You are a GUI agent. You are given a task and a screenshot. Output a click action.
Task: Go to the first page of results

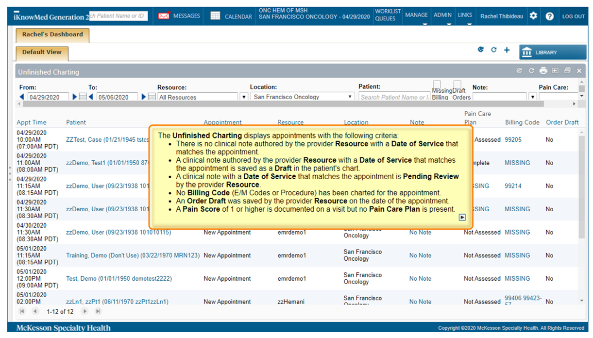click(22, 311)
